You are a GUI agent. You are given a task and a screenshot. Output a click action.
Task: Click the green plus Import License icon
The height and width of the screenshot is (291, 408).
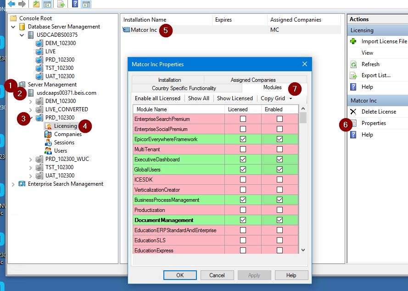click(x=353, y=41)
